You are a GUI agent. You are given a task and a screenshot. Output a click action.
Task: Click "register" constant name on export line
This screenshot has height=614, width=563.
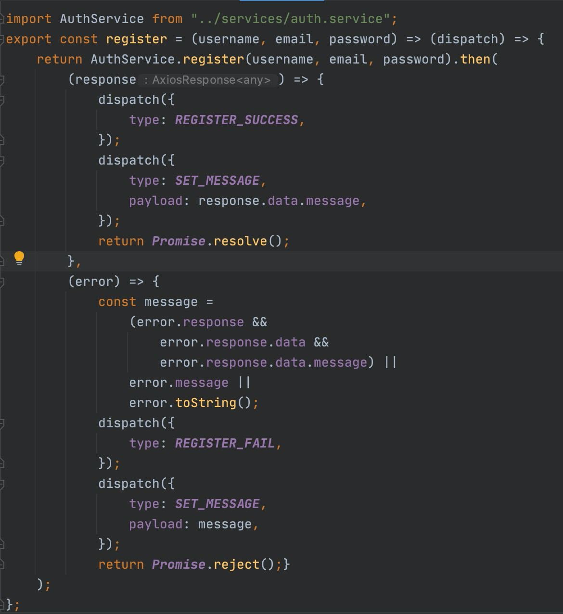click(136, 39)
